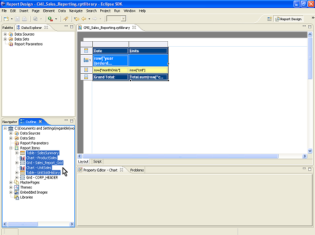This screenshot has height=235, width=315.
Task: Open the Navigator view tab
Action: [10, 122]
